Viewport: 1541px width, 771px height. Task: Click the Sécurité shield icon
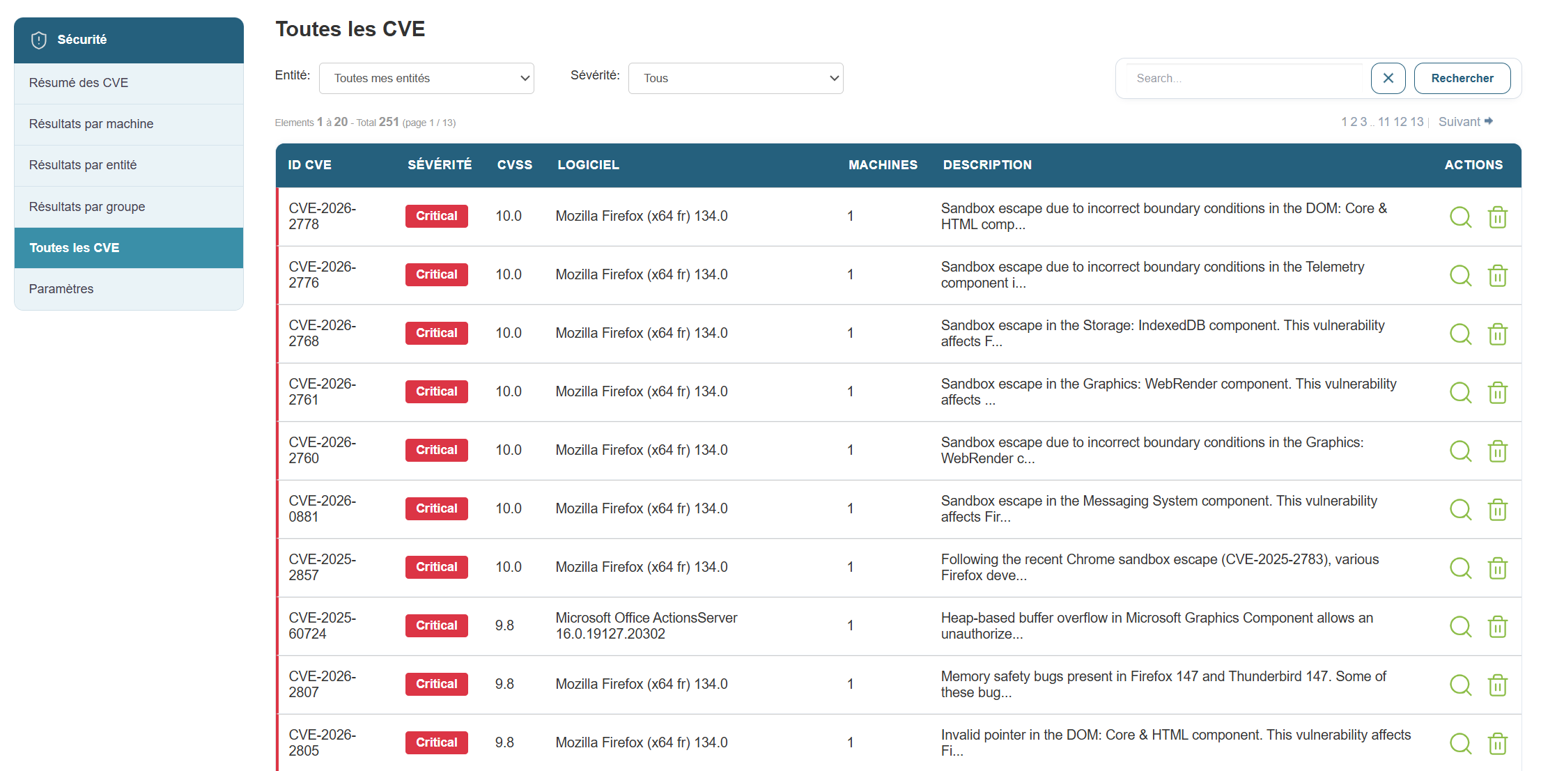(x=39, y=40)
